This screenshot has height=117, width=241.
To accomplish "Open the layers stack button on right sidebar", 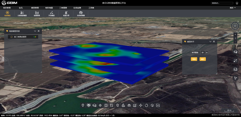I will coord(235,52).
